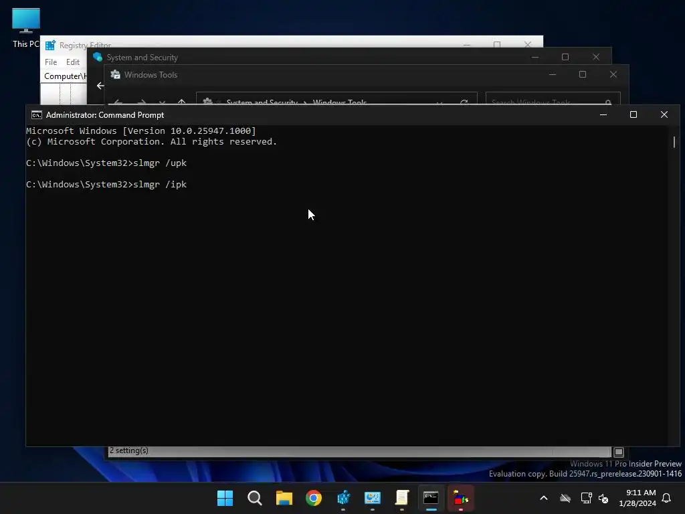This screenshot has width=685, height=514.
Task: Open the Windows Start menu
Action: [x=225, y=498]
